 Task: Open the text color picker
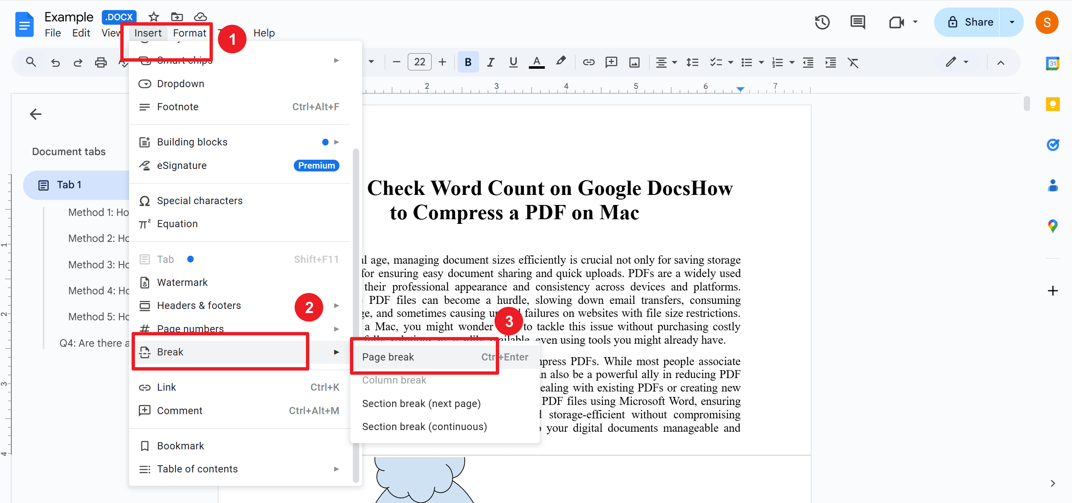[x=536, y=62]
